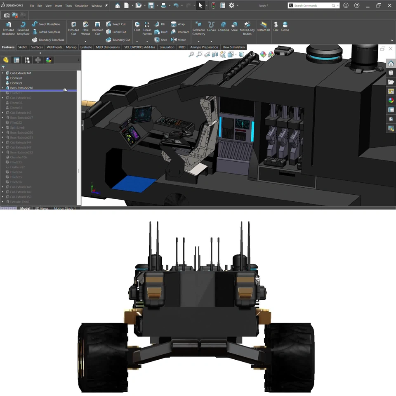The image size is (396, 396).
Task: Click the Swept Cut tool
Action: point(115,24)
